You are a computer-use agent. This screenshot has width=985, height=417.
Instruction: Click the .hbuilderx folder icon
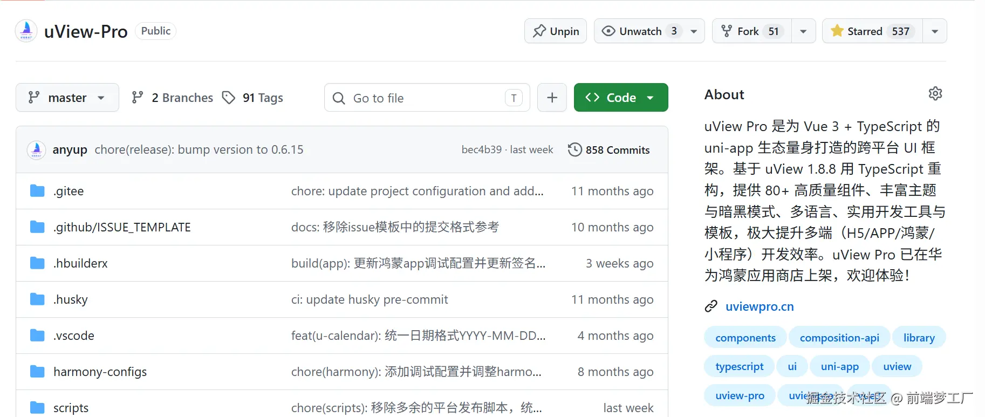[37, 263]
